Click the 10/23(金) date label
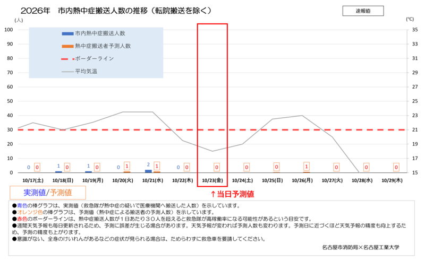 [212, 180]
